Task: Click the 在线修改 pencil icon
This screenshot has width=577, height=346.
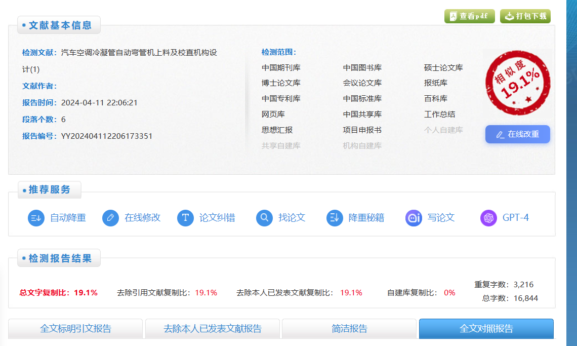Action: pyautogui.click(x=110, y=218)
